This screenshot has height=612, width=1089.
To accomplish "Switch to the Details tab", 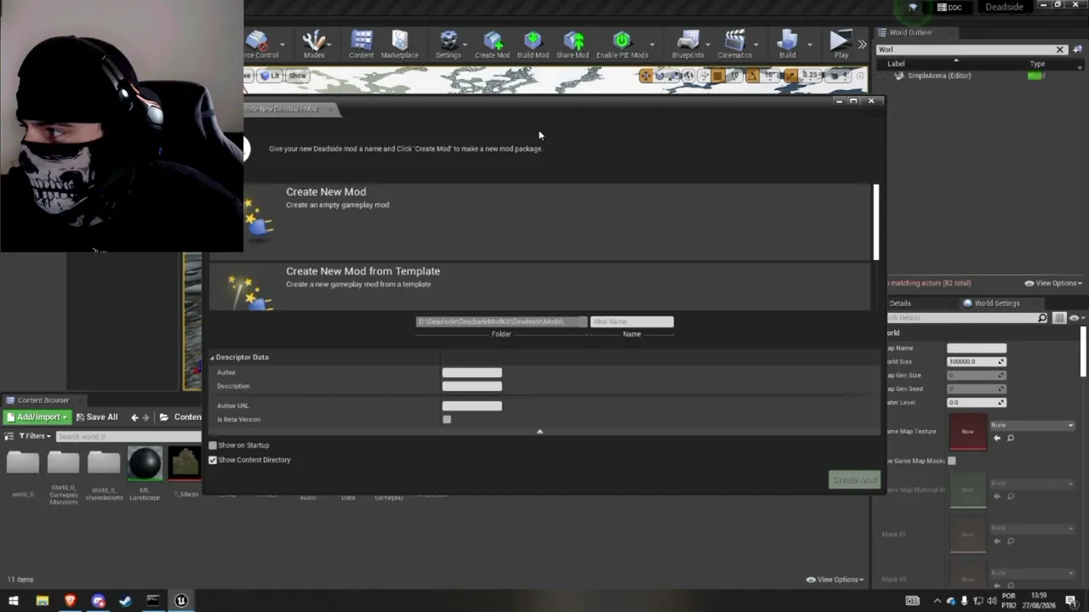I will 899,303.
